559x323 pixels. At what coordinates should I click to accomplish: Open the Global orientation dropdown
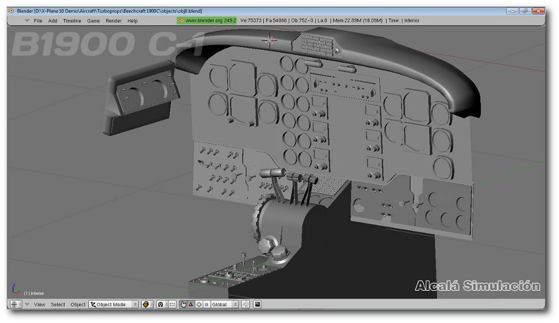tap(224, 304)
